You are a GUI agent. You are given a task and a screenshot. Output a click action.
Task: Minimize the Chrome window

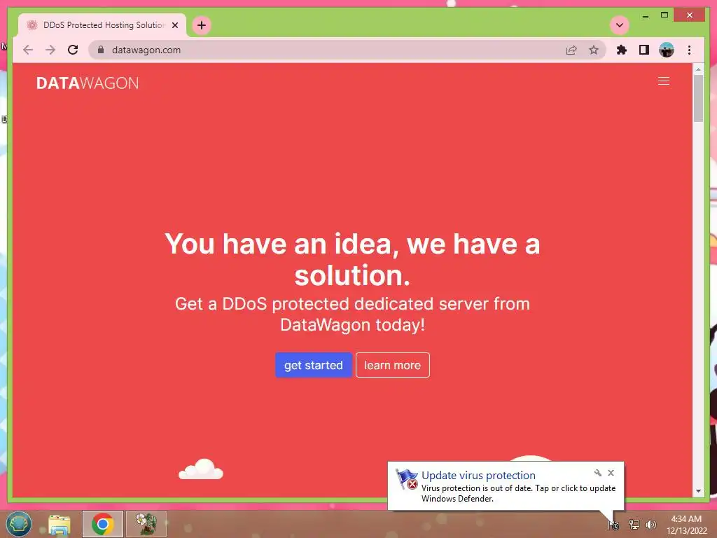coord(645,15)
